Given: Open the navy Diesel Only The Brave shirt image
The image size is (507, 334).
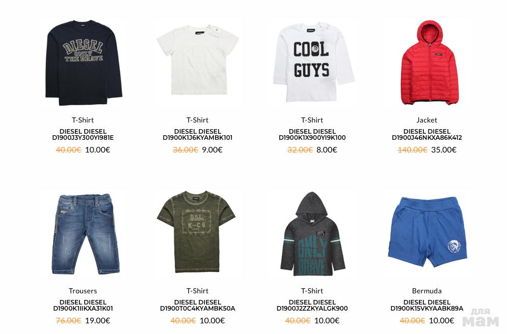Looking at the screenshot, I should 84,63.
